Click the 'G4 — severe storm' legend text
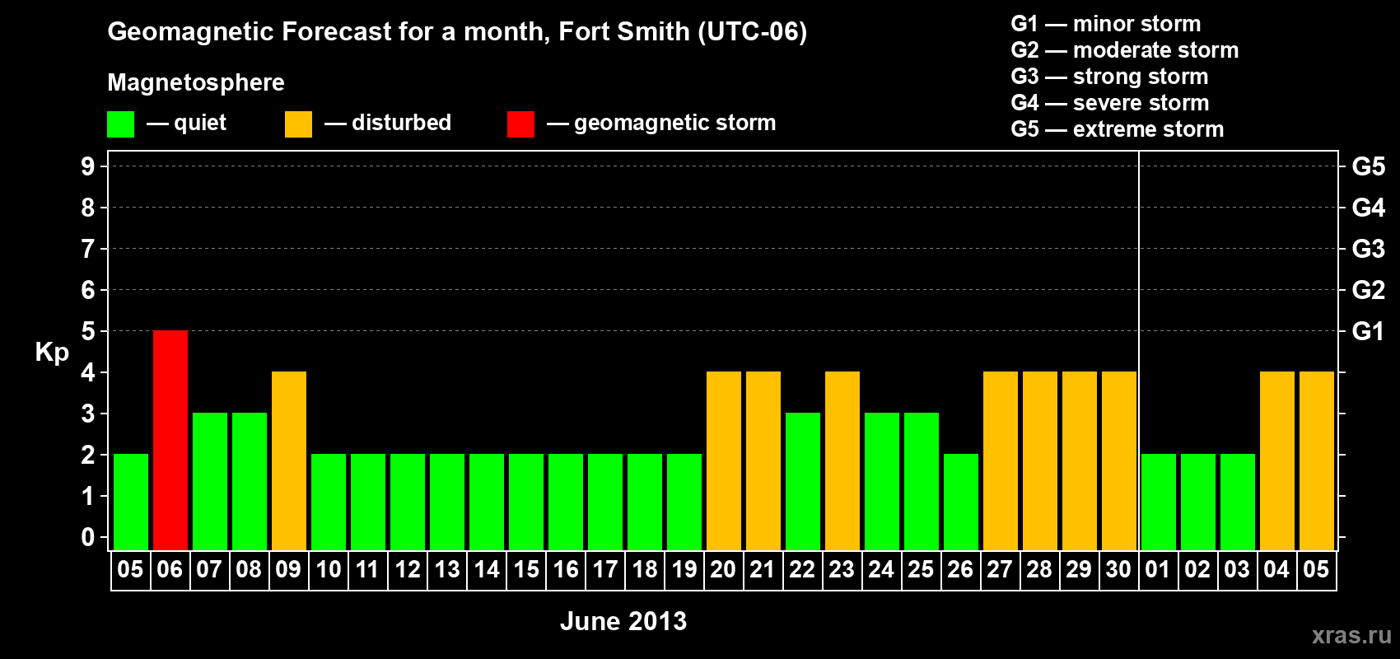This screenshot has width=1400, height=659. [x=1110, y=103]
